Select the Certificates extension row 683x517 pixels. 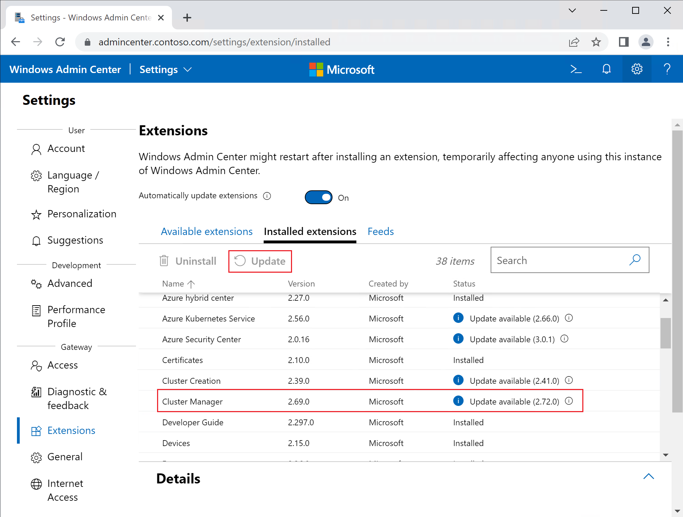[x=399, y=359]
